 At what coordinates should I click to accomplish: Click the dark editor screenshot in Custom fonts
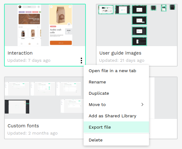click(x=17, y=107)
